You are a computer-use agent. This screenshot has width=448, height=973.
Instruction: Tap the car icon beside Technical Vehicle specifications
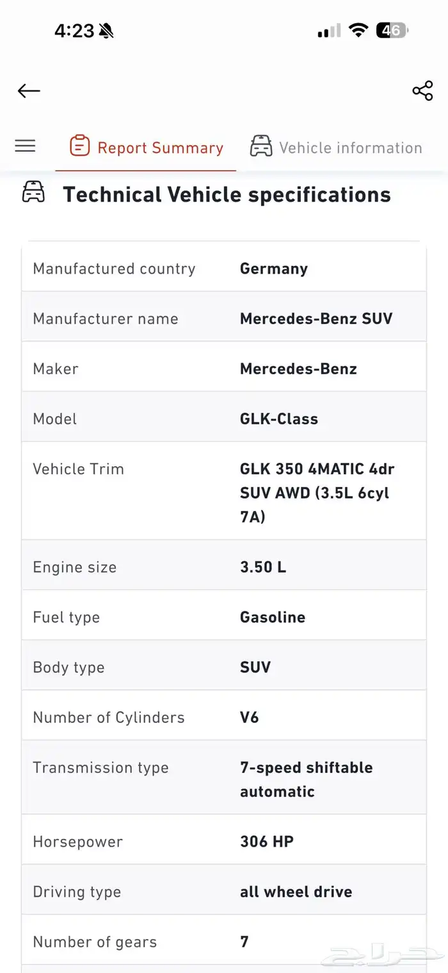[34, 192]
